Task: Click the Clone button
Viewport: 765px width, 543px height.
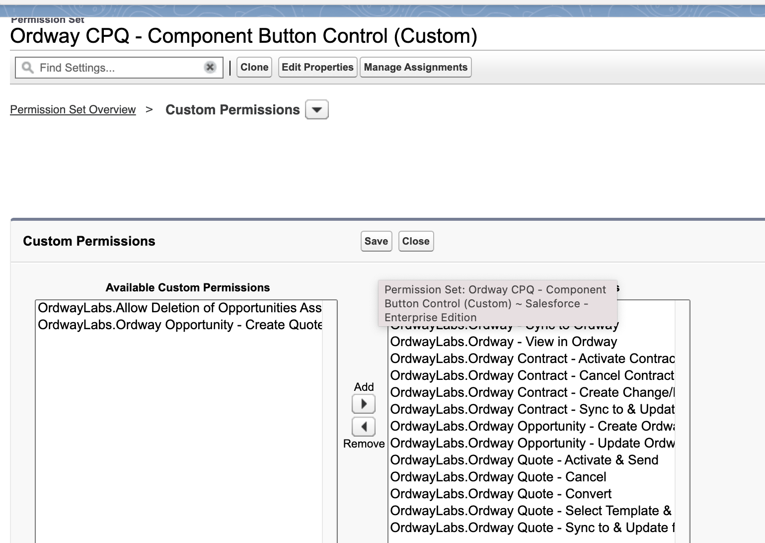Action: tap(254, 67)
